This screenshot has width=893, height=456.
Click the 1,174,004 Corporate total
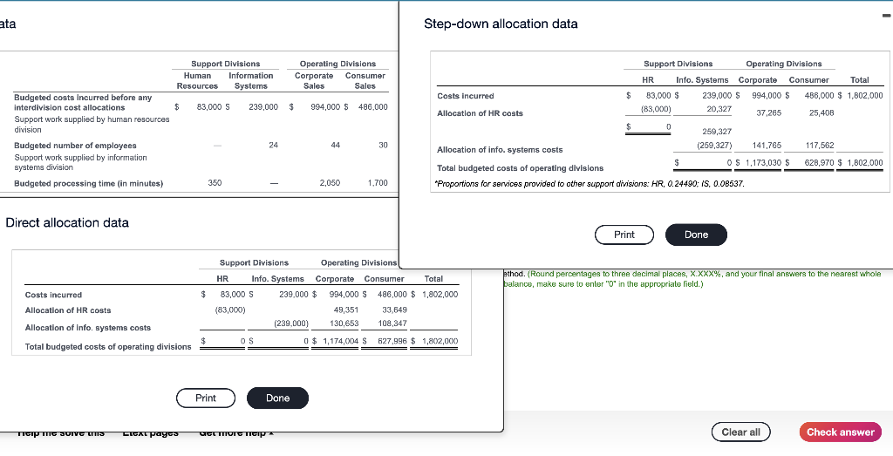(341, 342)
